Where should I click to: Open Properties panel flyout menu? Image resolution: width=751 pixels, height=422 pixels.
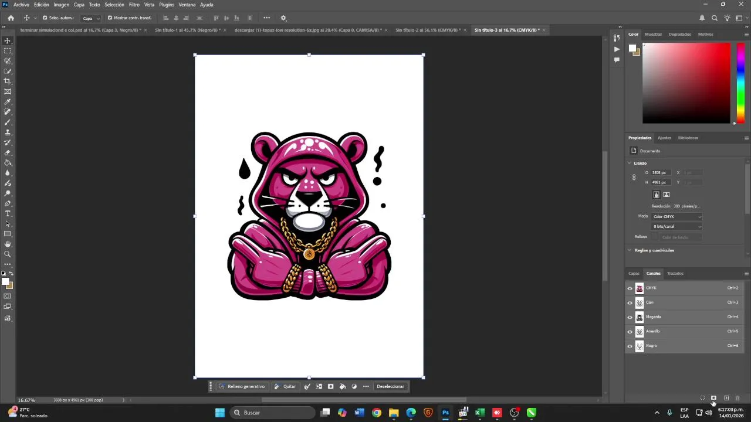[746, 138]
